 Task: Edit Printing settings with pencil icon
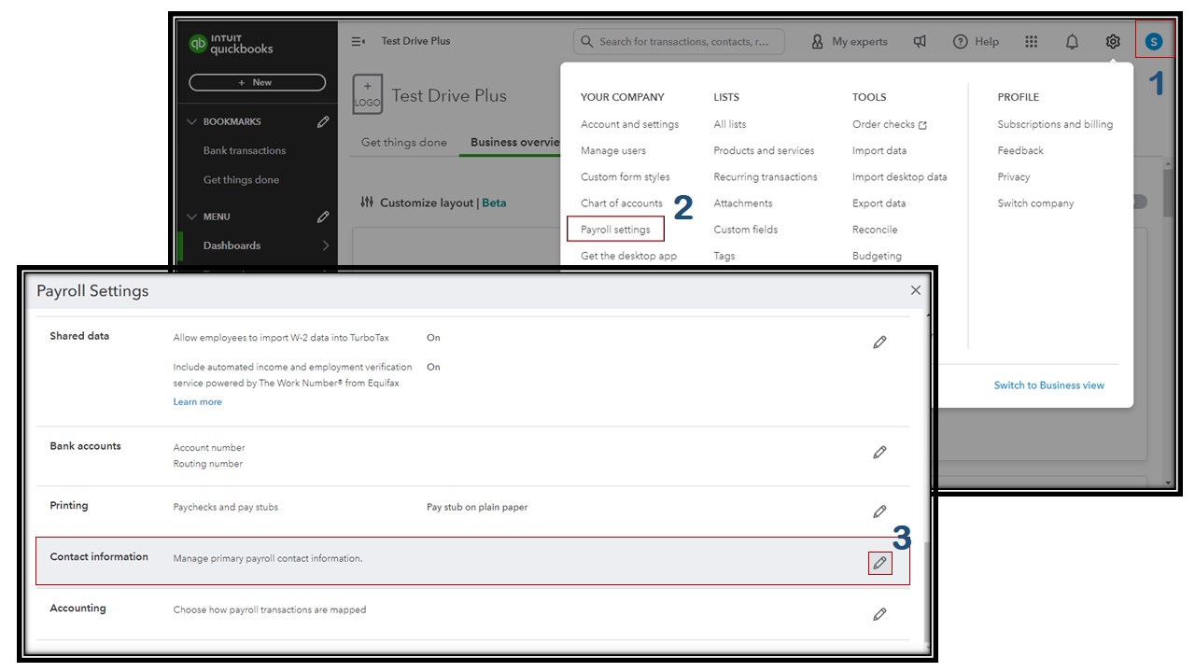(879, 511)
